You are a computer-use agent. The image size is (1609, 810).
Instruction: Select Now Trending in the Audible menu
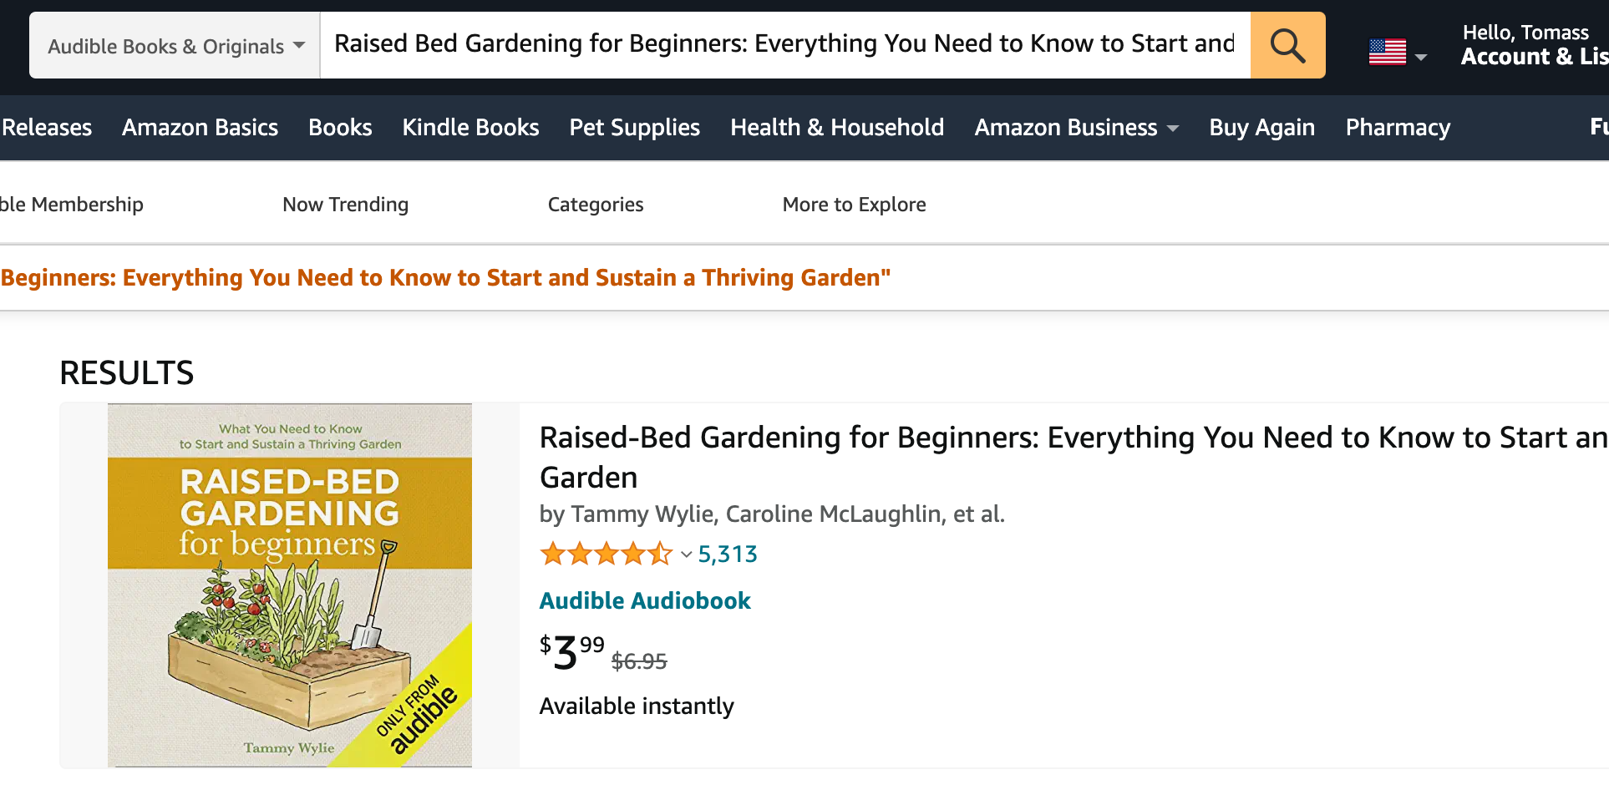(345, 204)
